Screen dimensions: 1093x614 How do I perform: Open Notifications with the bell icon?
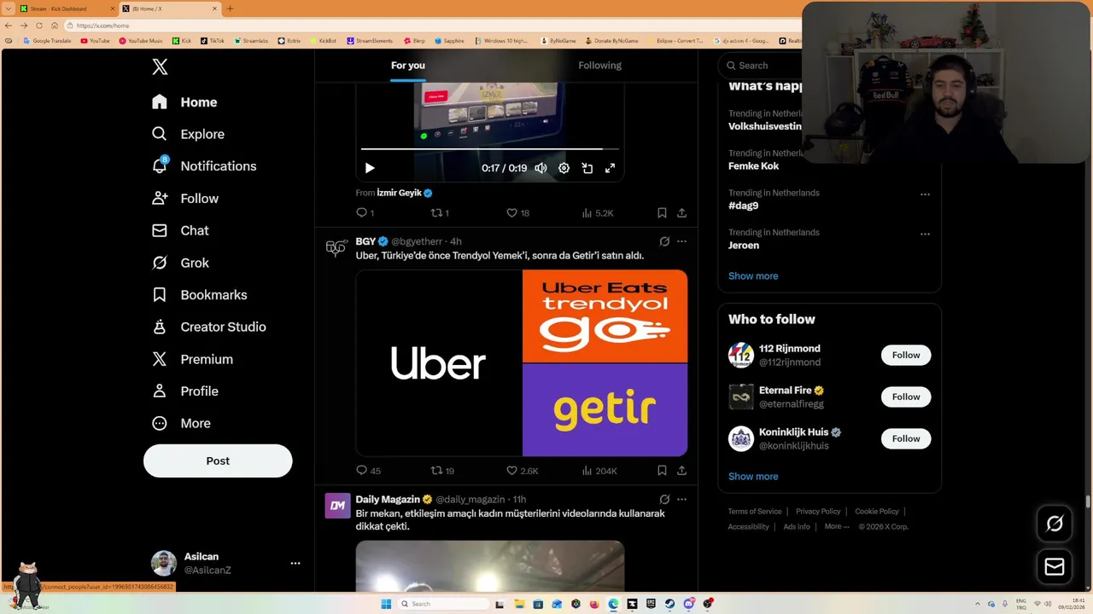pos(205,166)
